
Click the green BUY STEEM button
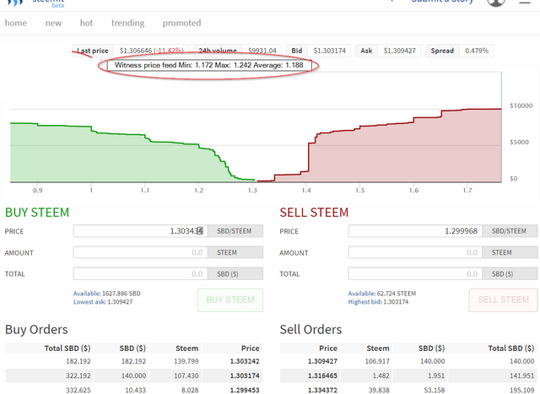[x=230, y=300]
